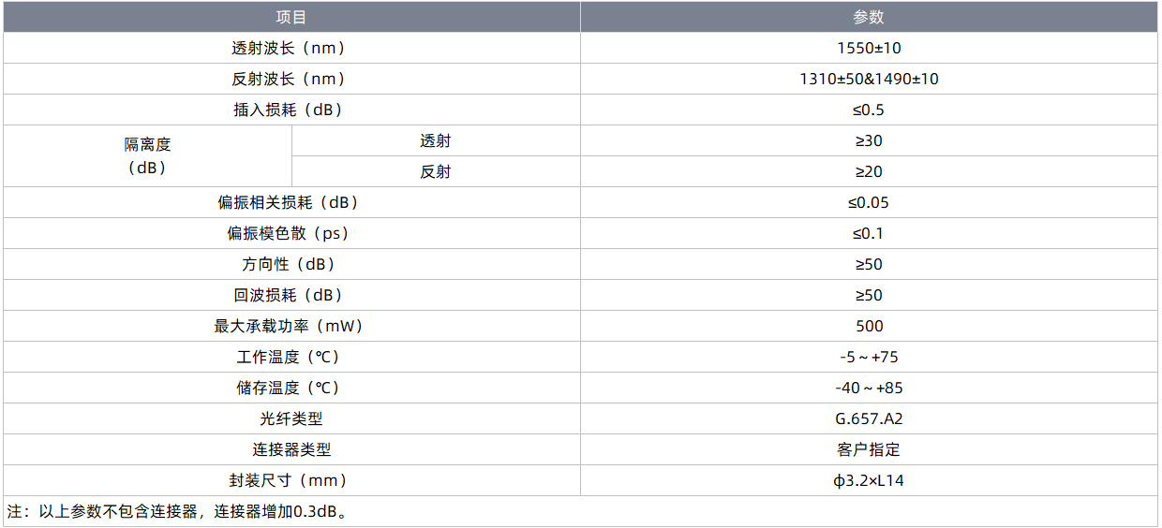Click the 偏振模色散（ps）label
The image size is (1162, 528).
(291, 233)
